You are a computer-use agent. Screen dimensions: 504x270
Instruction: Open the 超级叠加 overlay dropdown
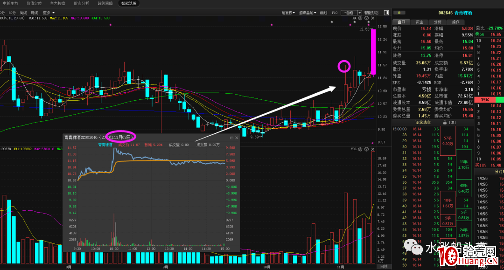pyautogui.click(x=308, y=13)
